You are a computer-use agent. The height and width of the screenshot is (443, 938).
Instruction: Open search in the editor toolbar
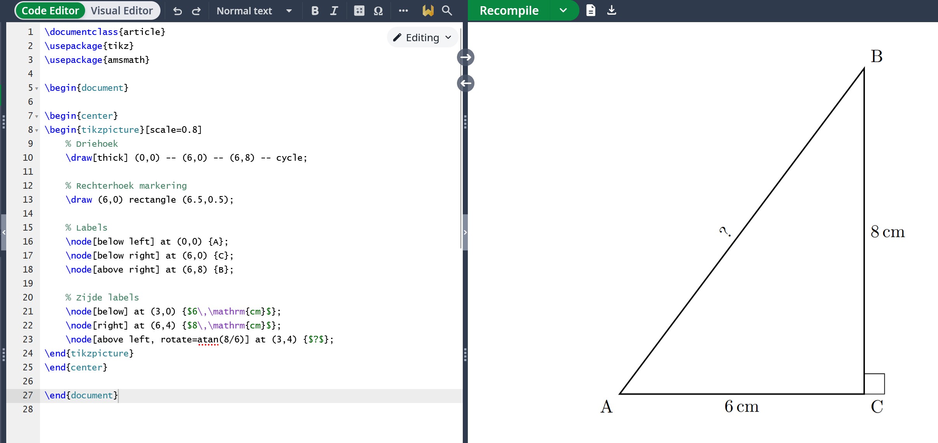[447, 11]
